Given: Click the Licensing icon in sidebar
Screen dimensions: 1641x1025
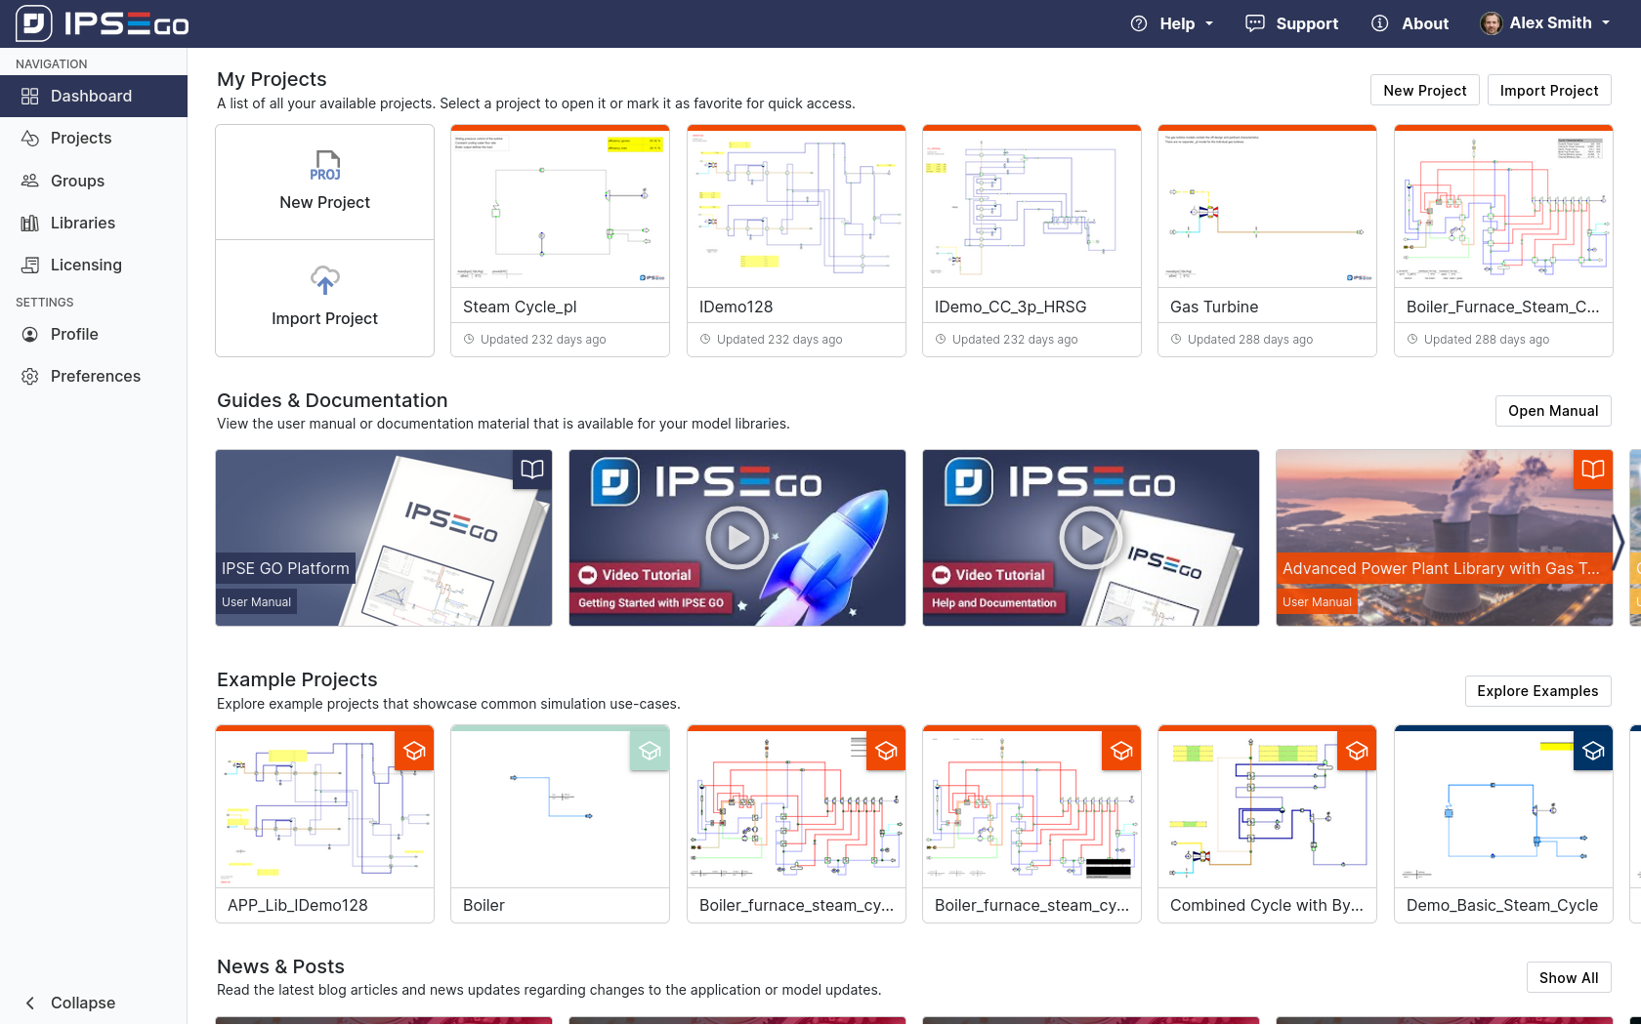Looking at the screenshot, I should tap(30, 265).
